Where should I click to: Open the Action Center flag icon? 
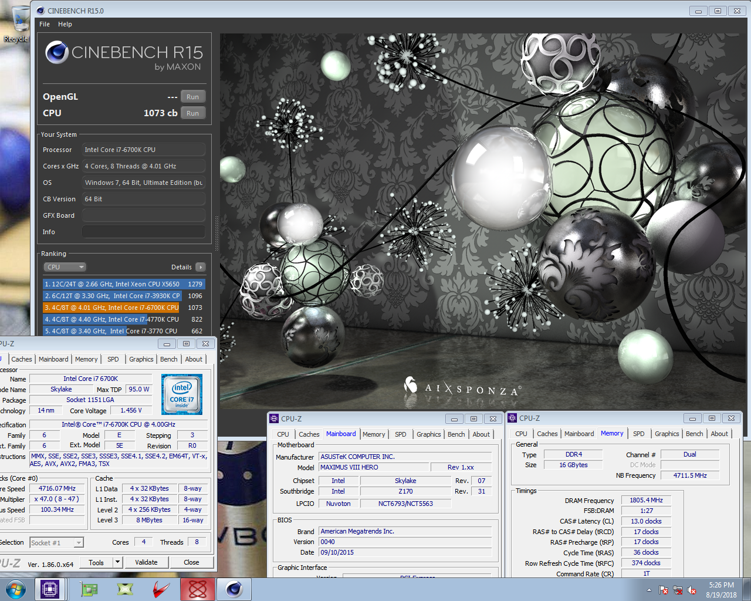coord(664,590)
